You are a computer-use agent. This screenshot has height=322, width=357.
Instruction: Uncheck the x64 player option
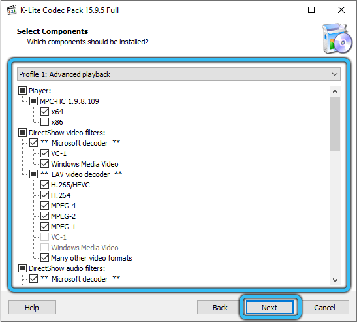[44, 112]
